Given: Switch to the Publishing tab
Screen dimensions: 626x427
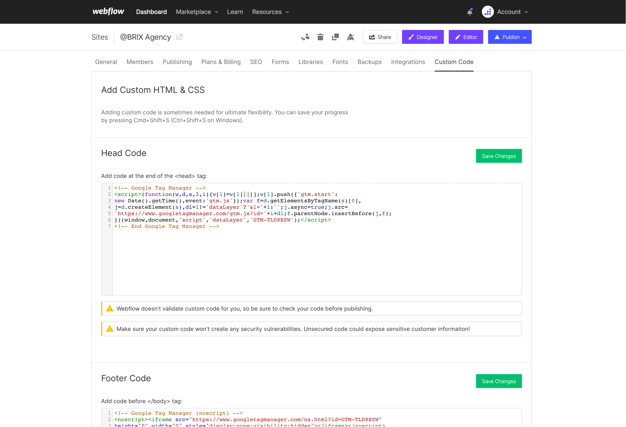Looking at the screenshot, I should pos(177,62).
